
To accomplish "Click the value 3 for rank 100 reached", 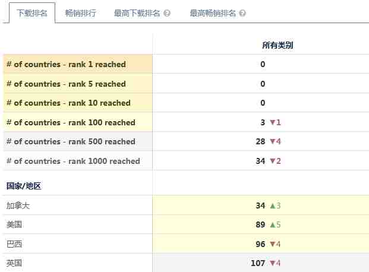I will coord(263,122).
